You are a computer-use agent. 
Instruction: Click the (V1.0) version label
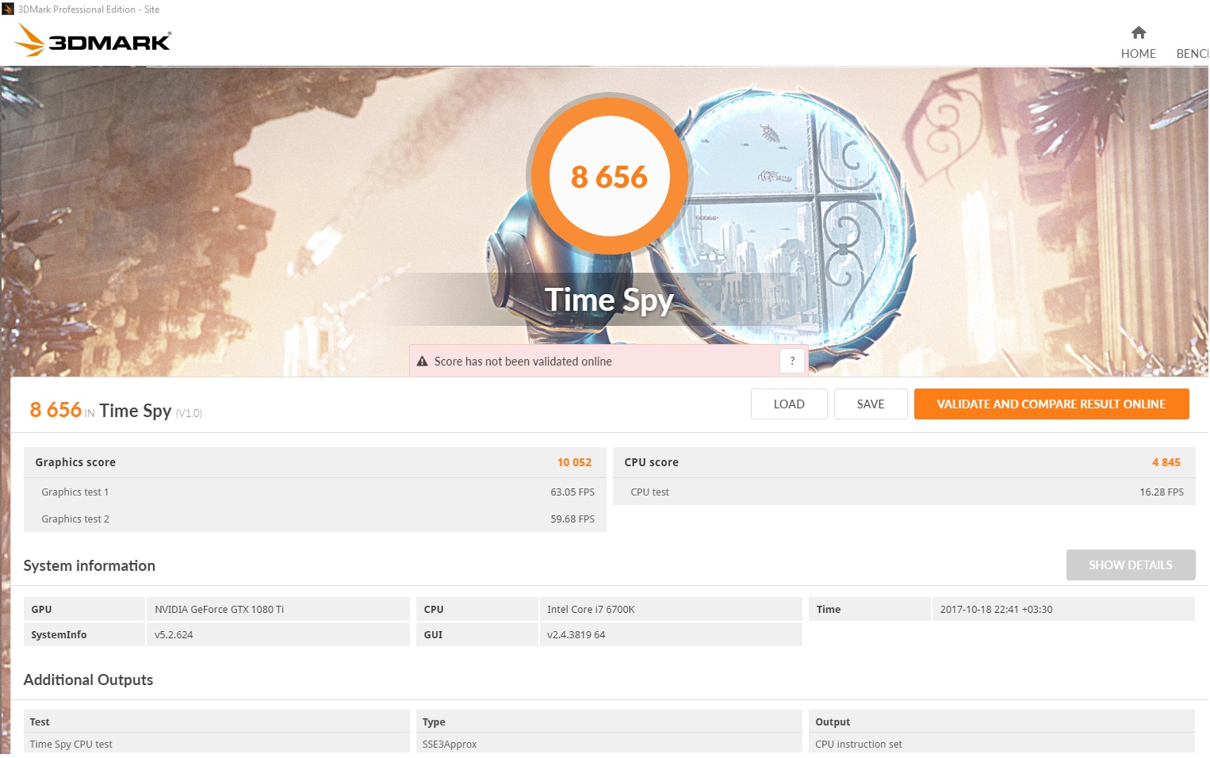pyautogui.click(x=189, y=413)
